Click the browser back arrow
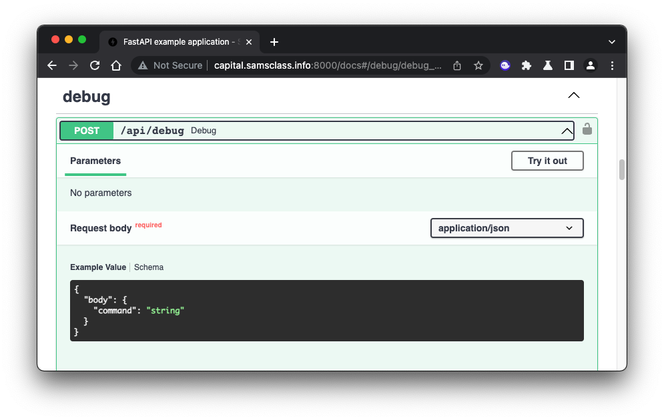 [x=52, y=65]
